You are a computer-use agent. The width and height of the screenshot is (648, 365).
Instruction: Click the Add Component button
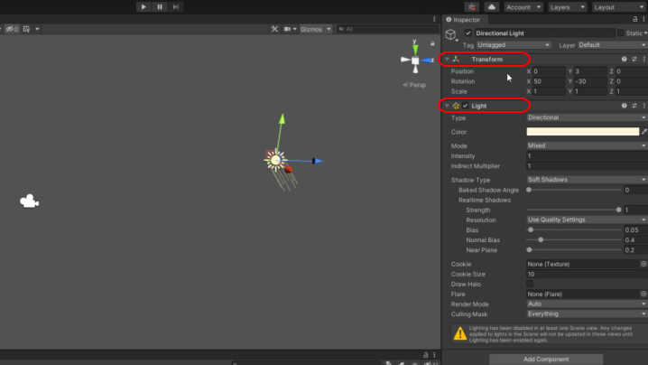coord(546,360)
